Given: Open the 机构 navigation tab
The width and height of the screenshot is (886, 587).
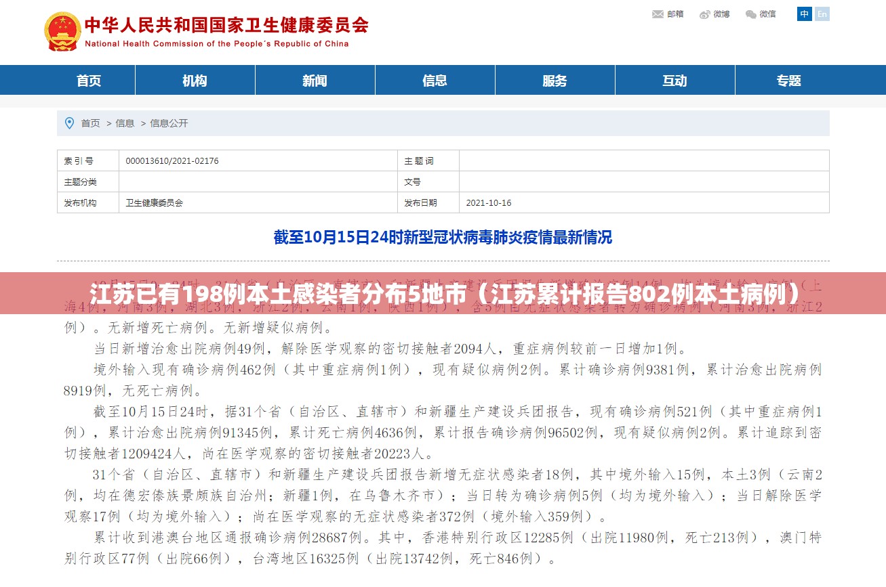Looking at the screenshot, I should [x=195, y=81].
